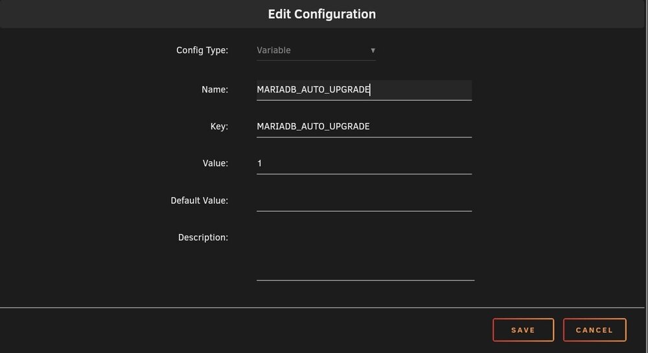
Task: Save the configuration with SAVE button
Action: [x=523, y=330]
